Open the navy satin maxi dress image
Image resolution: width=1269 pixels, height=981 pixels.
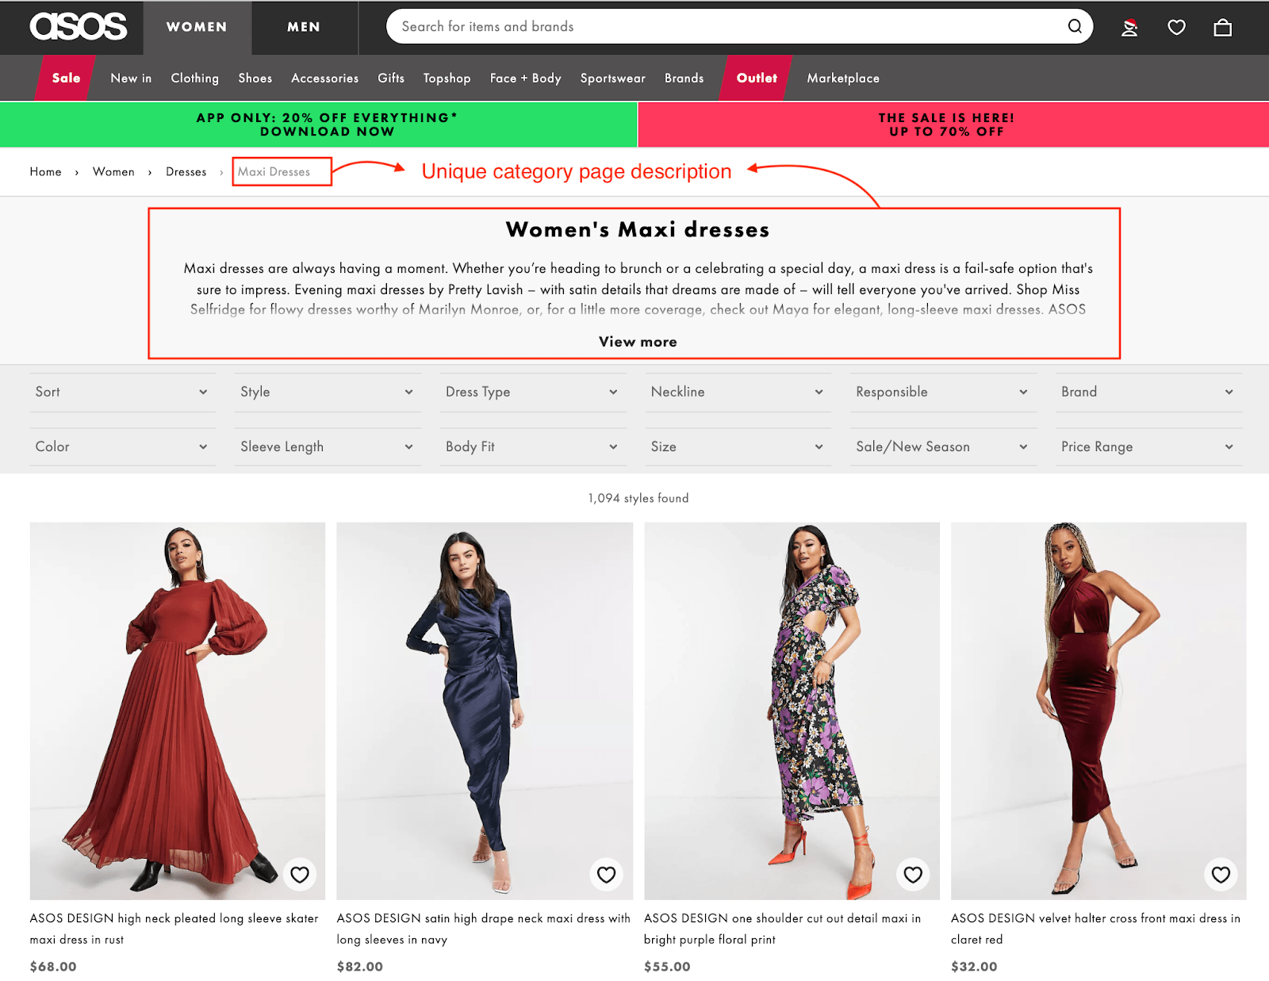(485, 711)
